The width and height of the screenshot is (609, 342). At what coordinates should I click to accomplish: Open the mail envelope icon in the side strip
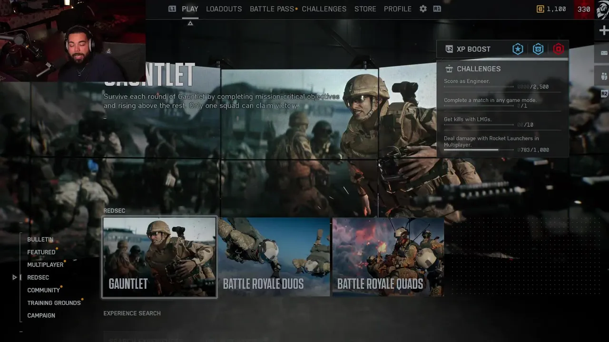click(x=604, y=53)
